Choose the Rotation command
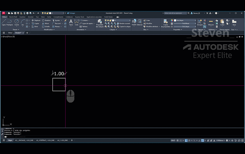This screenshot has width=245, height=154. pos(46,20)
